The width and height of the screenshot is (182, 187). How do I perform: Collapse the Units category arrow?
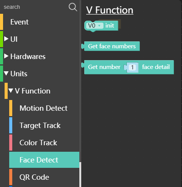[6, 73]
